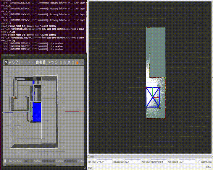The width and height of the screenshot is (213, 170).
Task: Expand the toolbar overflow arrow in Gazebo
Action: click(x=82, y=63)
